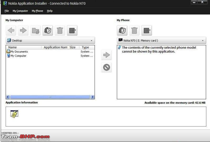This screenshot has height=142, width=210.
Task: Open the My Phone view options button
Action: coord(147,30)
